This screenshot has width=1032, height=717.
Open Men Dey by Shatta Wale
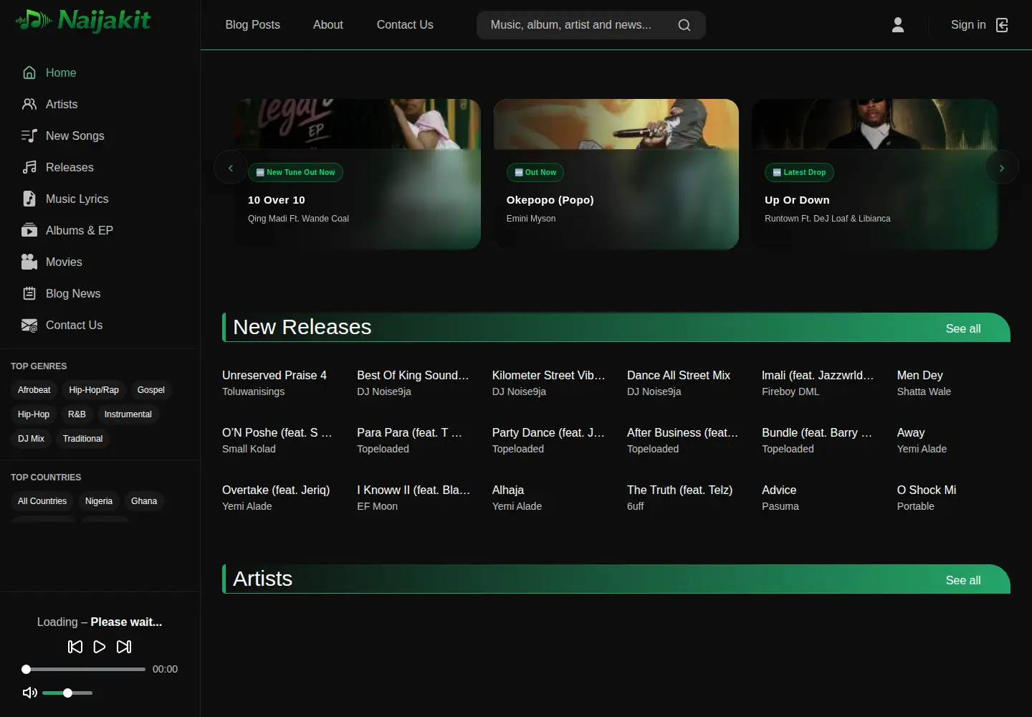pyautogui.click(x=920, y=375)
